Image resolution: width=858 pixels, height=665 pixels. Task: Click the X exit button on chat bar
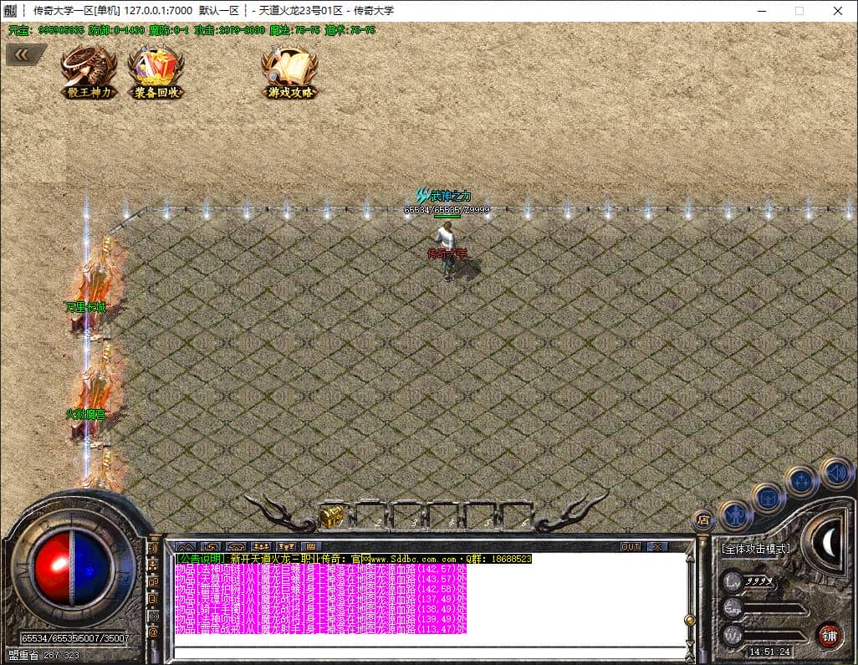657,546
